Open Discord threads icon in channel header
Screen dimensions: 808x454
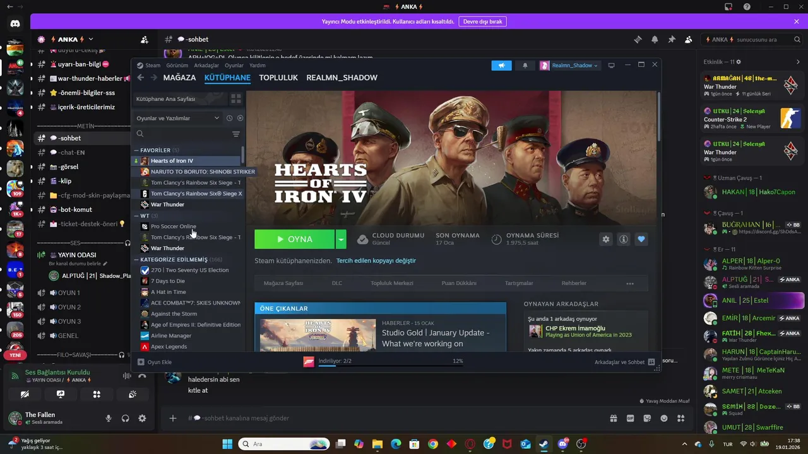[x=638, y=39]
